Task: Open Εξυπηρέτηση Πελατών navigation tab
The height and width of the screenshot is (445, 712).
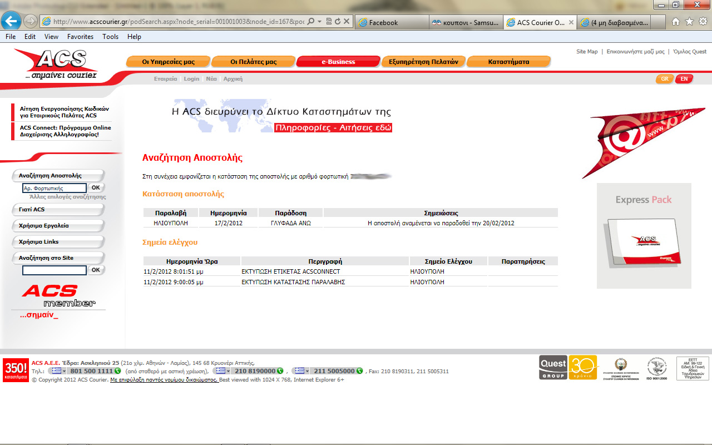Action: [x=423, y=62]
